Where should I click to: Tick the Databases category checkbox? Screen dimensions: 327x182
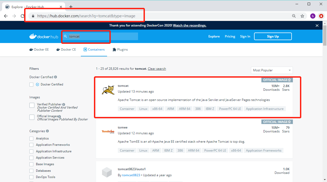coord(31,171)
